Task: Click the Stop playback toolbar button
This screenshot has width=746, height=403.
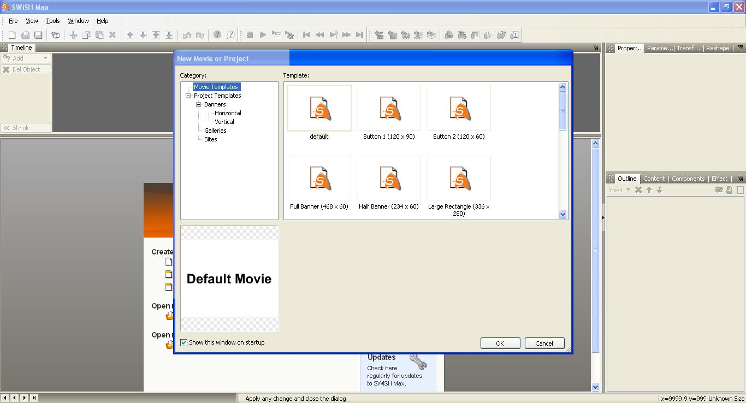Action: pyautogui.click(x=250, y=35)
